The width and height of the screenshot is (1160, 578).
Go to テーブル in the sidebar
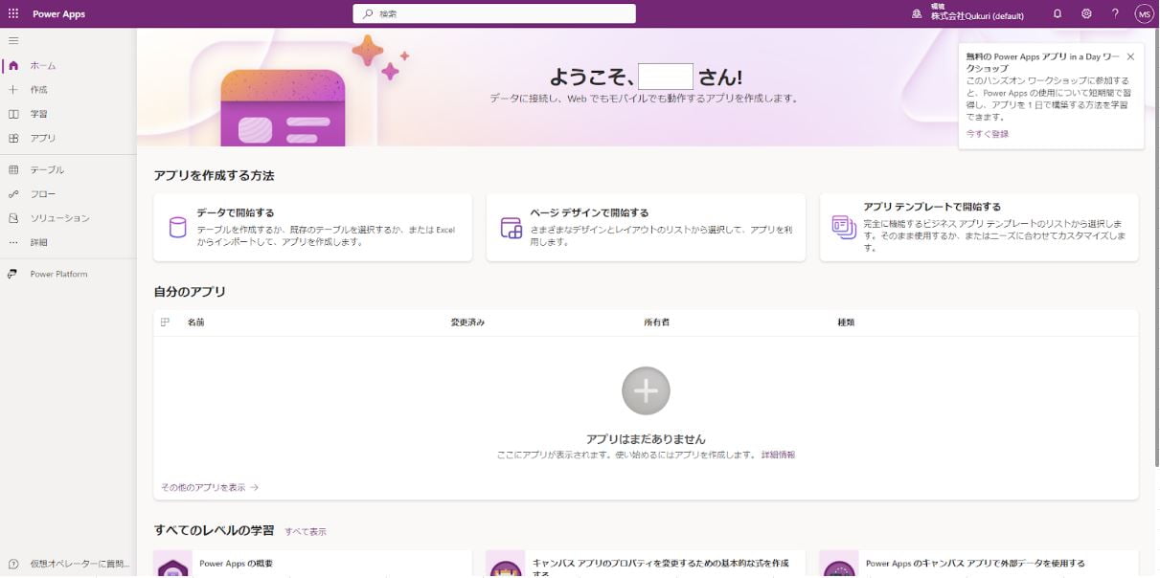tap(46, 170)
